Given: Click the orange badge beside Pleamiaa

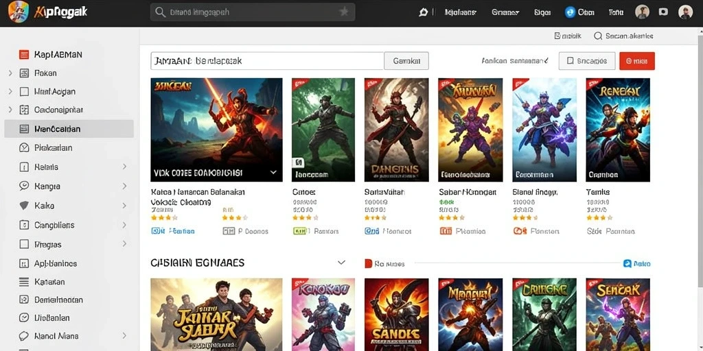Looking at the screenshot, I should point(446,231).
